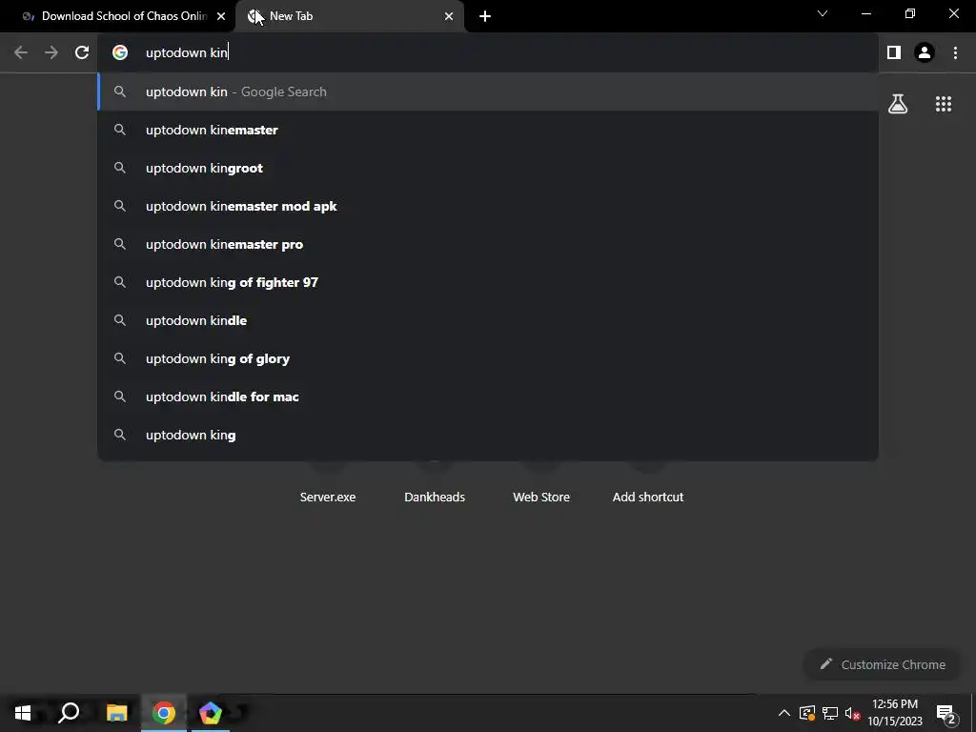
Task: Select the New Tab tab
Action: [x=350, y=16]
